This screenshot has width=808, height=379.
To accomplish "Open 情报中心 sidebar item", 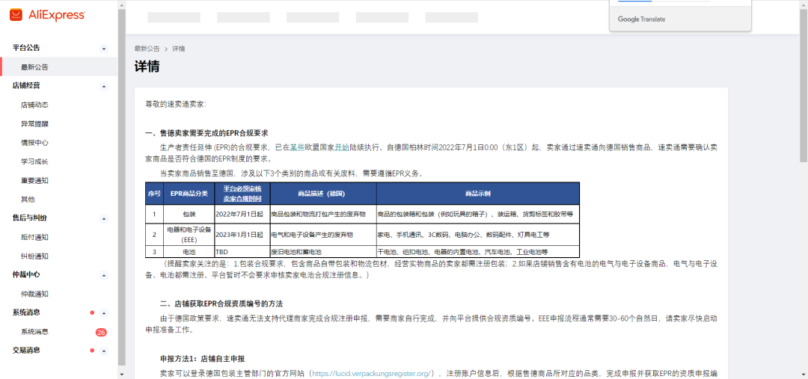I will click(x=34, y=143).
